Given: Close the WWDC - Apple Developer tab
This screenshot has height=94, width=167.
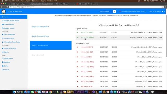Looking at the screenshot, I should [29, 4].
